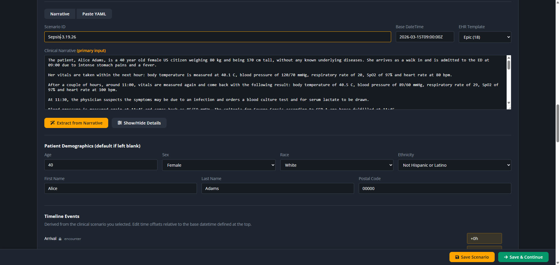This screenshot has height=265, width=560.
Task: Click the Patient Demographics heading
Action: click(x=92, y=146)
